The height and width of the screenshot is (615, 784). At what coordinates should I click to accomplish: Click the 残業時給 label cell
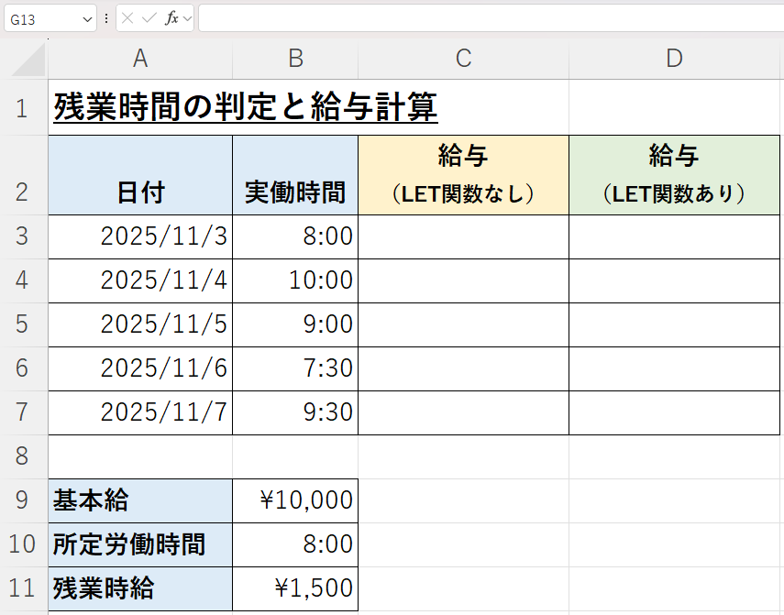140,588
